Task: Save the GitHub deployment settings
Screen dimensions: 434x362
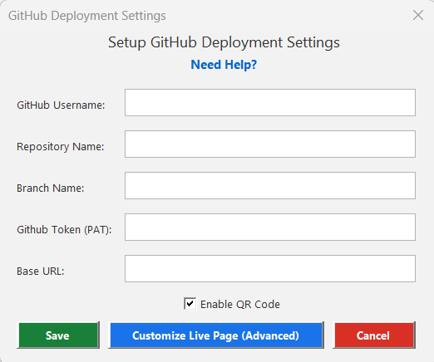Action: pos(58,335)
